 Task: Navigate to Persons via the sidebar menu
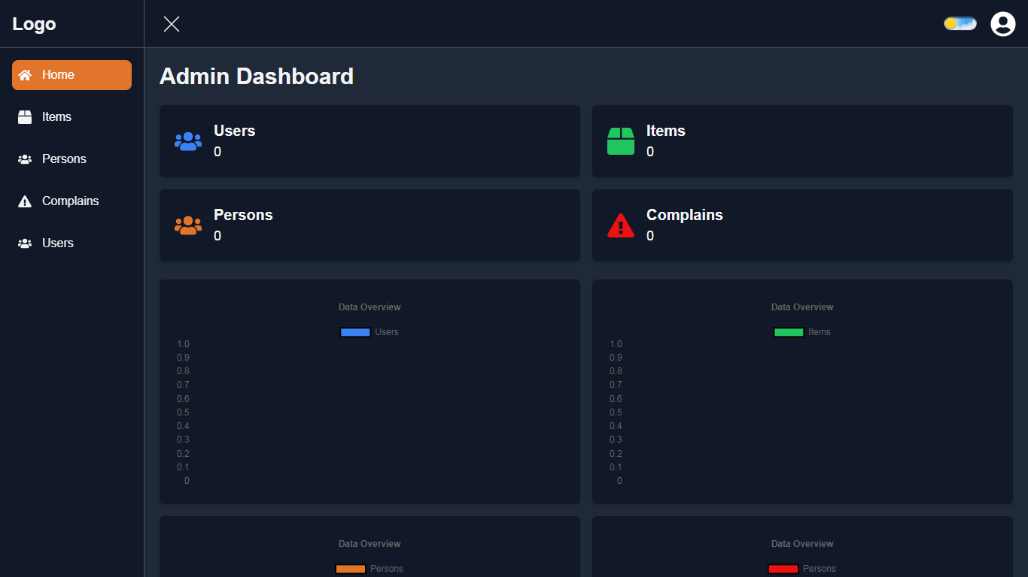coord(65,159)
